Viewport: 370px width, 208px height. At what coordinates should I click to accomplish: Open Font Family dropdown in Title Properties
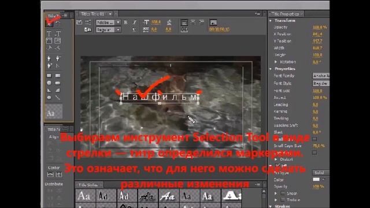(x=321, y=76)
